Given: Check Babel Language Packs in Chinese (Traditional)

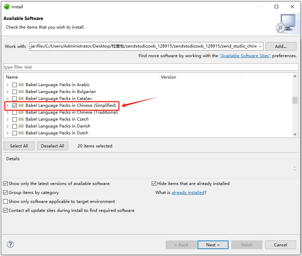Looking at the screenshot, I should tap(14, 112).
